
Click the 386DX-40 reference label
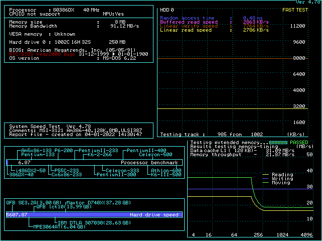(x=21, y=175)
